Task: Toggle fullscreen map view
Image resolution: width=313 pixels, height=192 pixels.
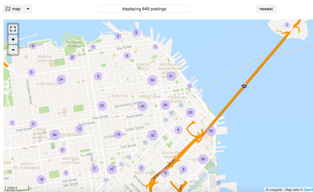Action: click(13, 29)
